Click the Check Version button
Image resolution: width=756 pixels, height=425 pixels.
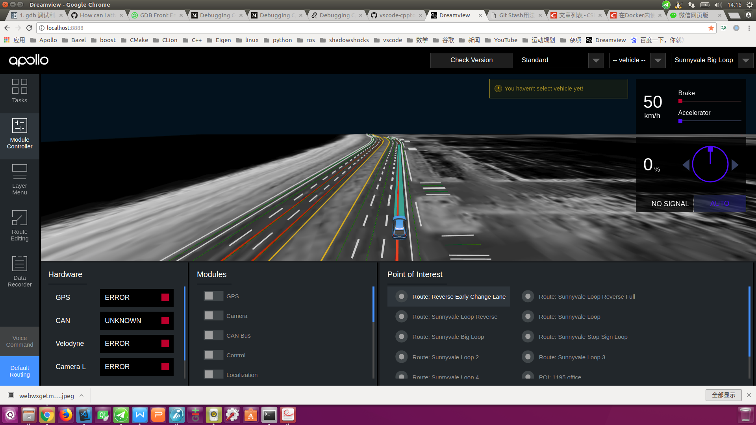pos(471,60)
